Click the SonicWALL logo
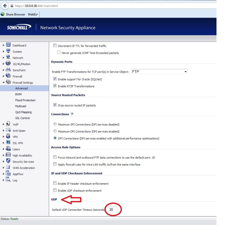The width and height of the screenshot is (248, 225). point(19,27)
